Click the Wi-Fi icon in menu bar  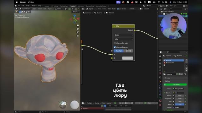tap(159, 2)
